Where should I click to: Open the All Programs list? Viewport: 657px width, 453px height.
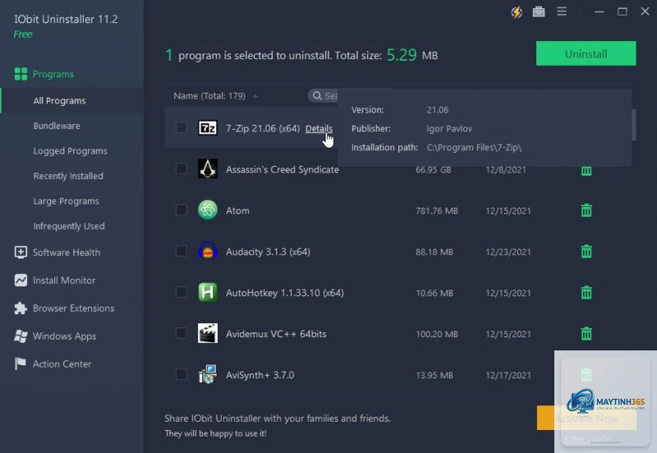click(59, 100)
